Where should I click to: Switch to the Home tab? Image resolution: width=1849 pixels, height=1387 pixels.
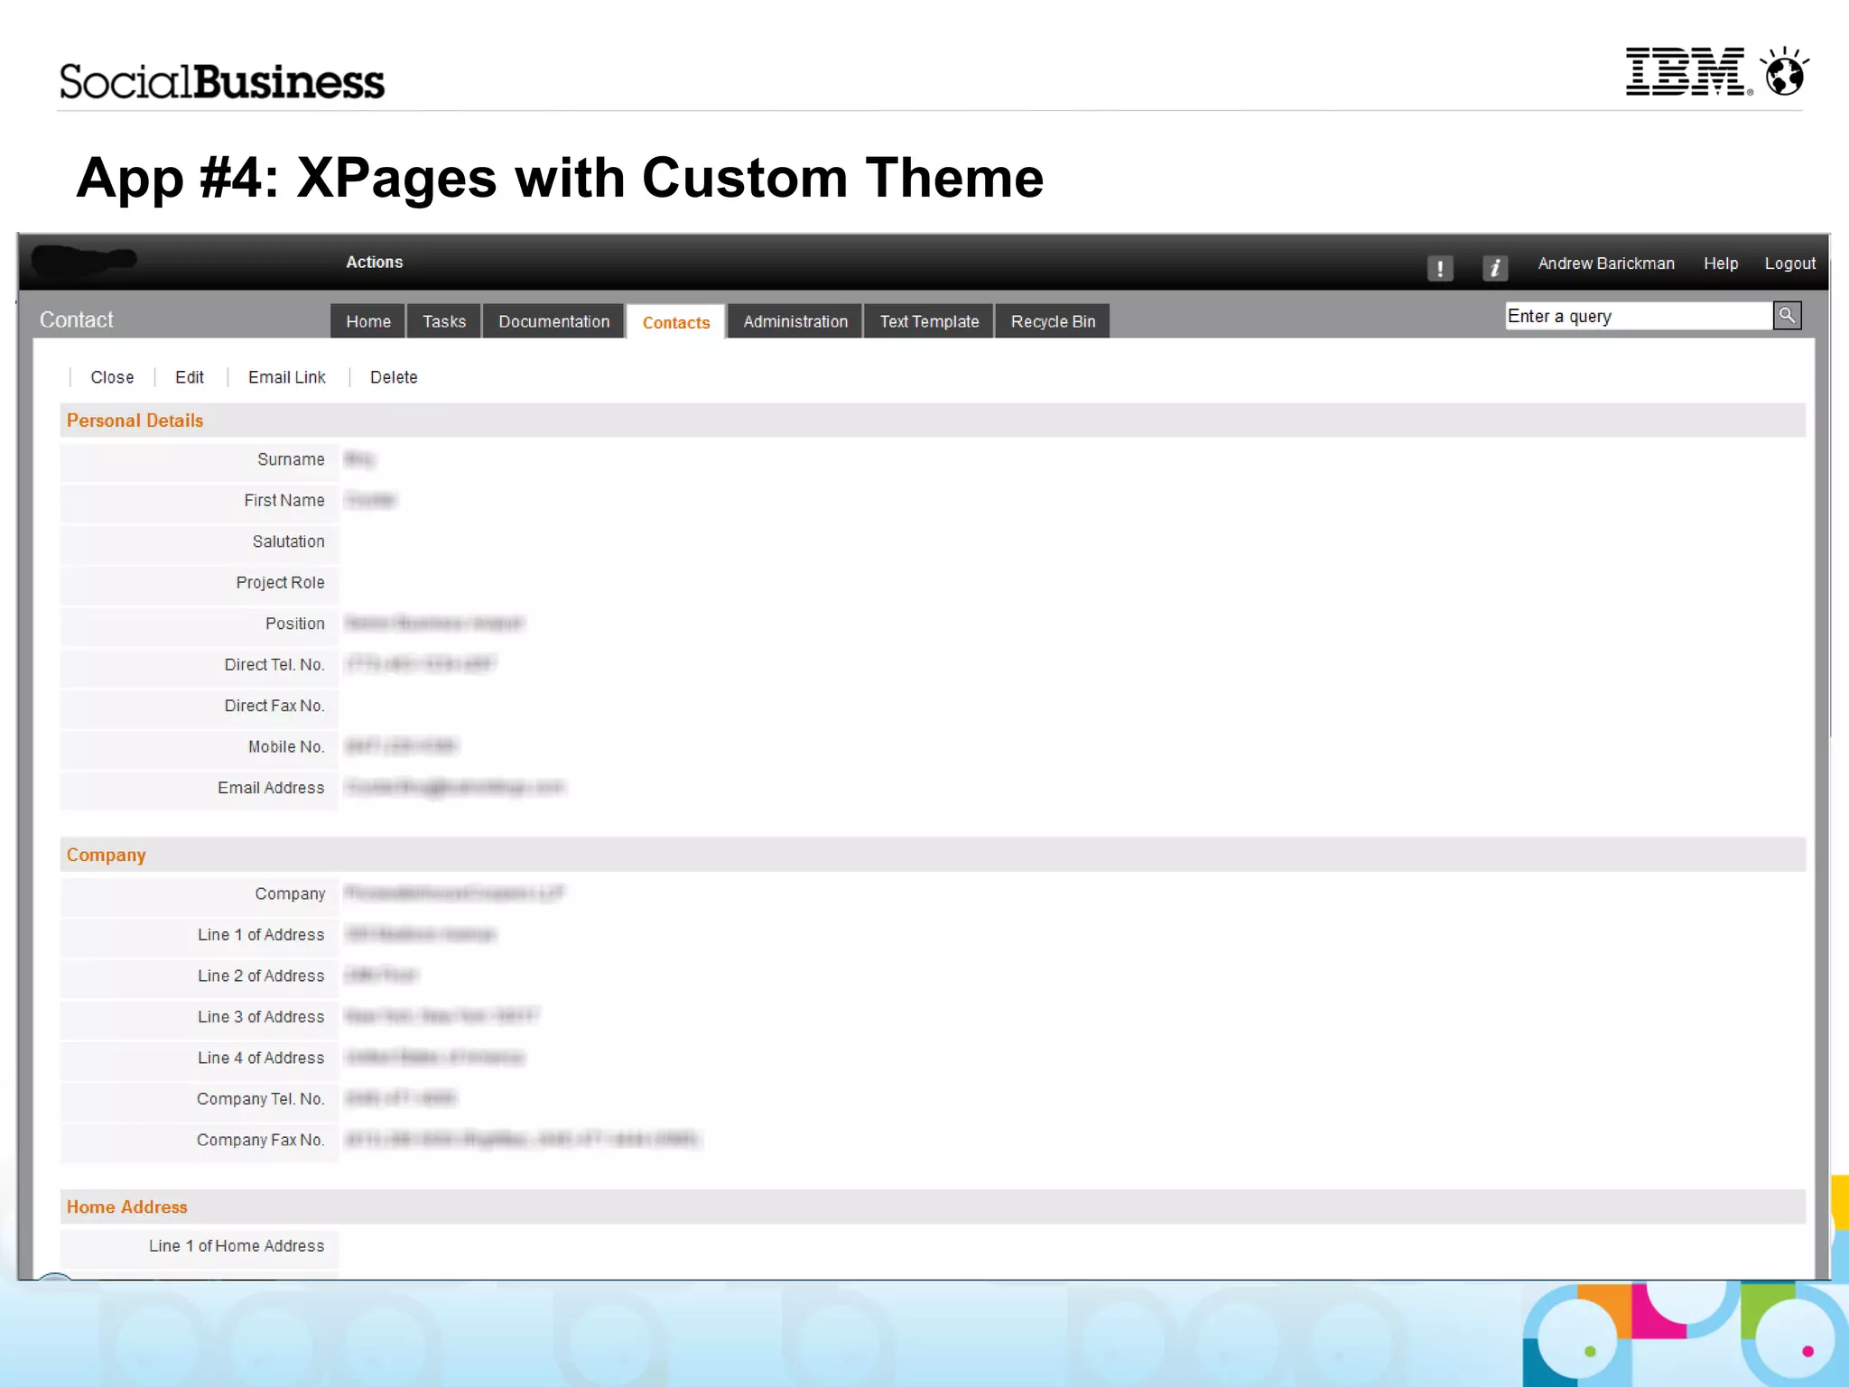point(368,321)
